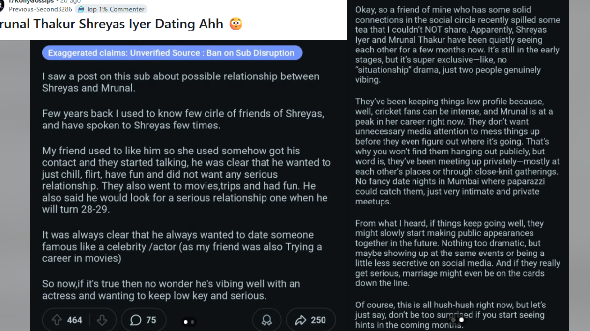Image resolution: width=590 pixels, height=331 pixels.
Task: Click the 250 share count button
Action: coord(317,319)
